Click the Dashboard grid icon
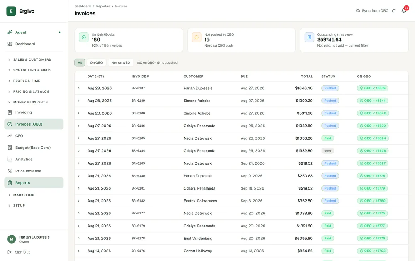Image resolution: width=415 pixels, height=261 pixels. point(10,44)
